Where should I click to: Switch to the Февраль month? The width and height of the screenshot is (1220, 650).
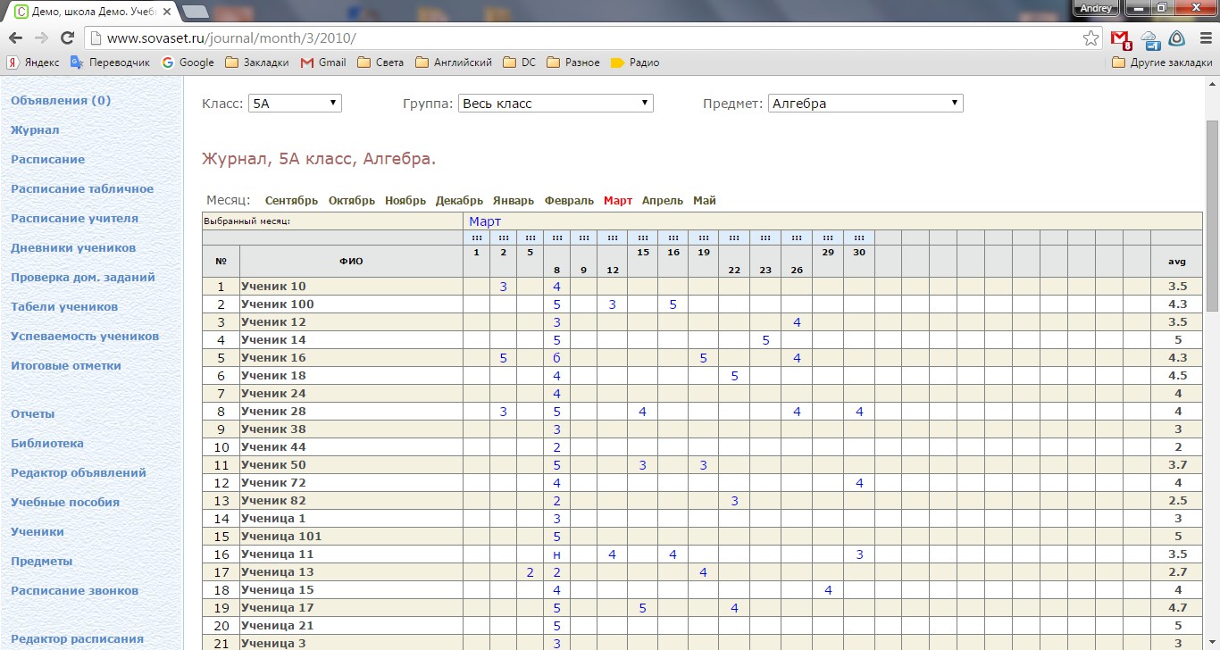569,201
